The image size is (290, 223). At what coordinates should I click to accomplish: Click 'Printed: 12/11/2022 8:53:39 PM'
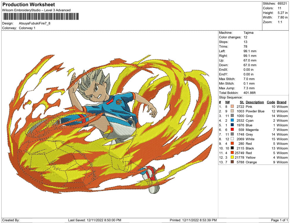click(x=193, y=220)
